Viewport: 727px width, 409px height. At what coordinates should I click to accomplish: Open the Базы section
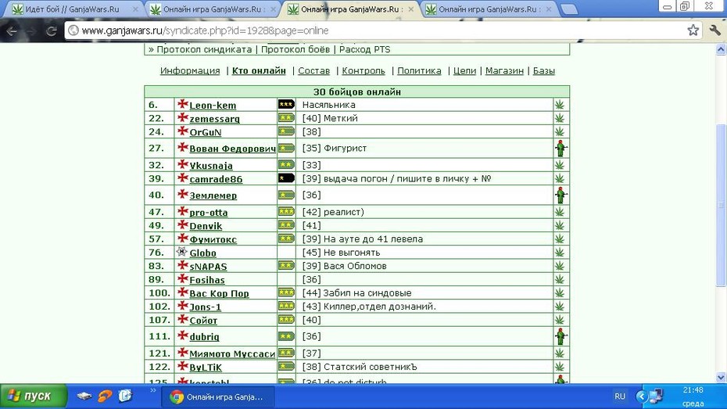coord(544,70)
